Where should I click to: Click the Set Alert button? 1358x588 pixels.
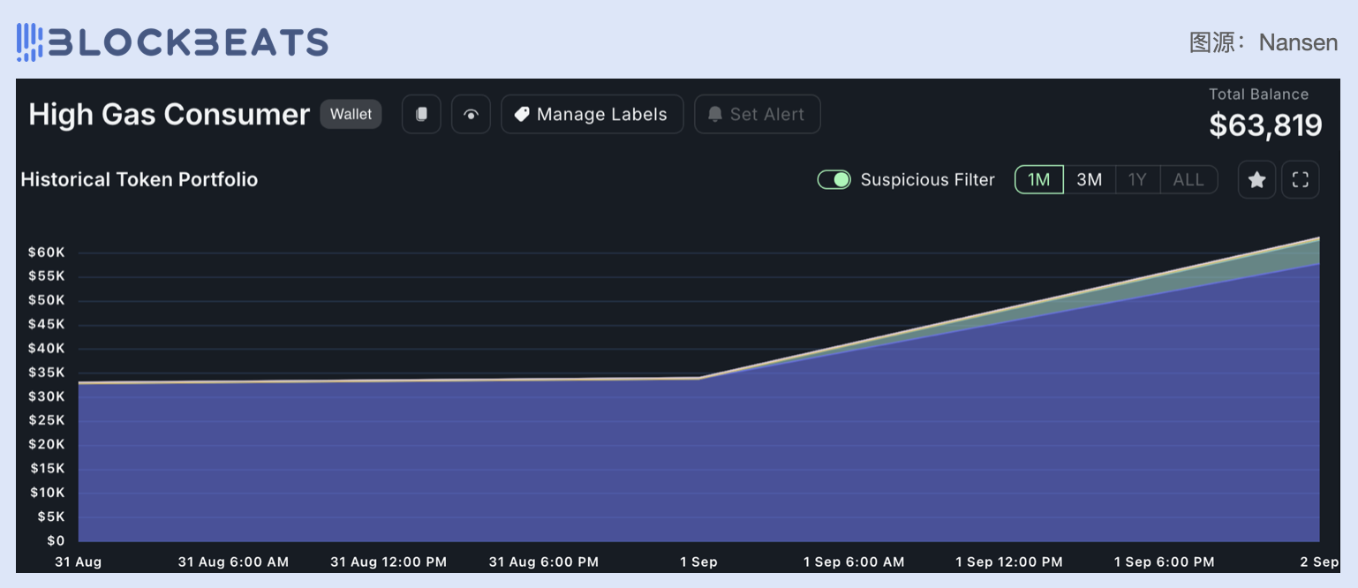(757, 114)
